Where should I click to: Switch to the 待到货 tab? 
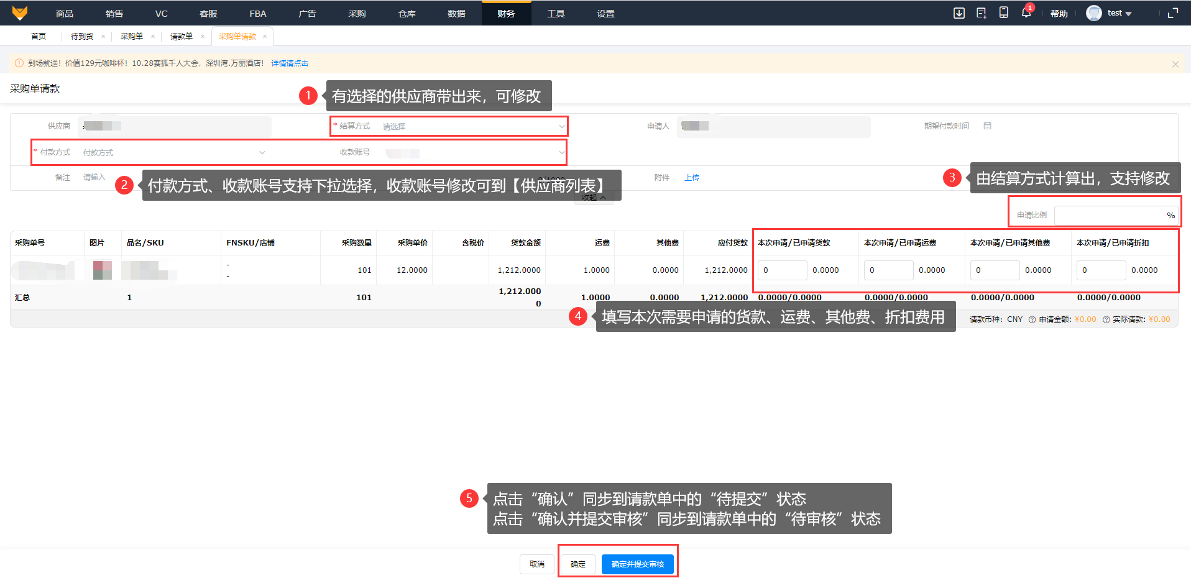(x=82, y=37)
